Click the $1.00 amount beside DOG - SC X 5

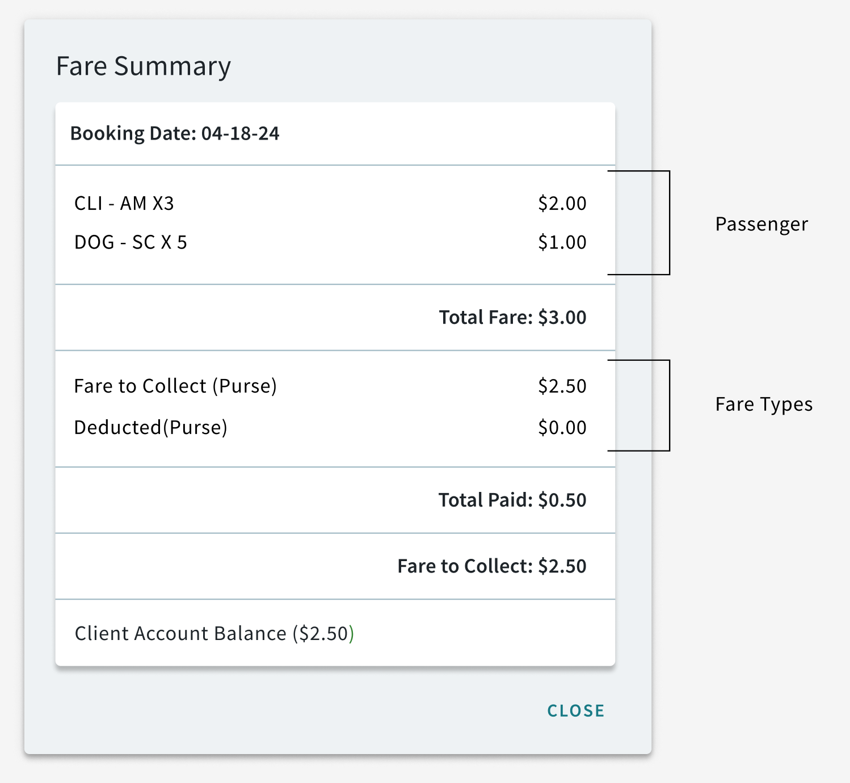point(561,242)
